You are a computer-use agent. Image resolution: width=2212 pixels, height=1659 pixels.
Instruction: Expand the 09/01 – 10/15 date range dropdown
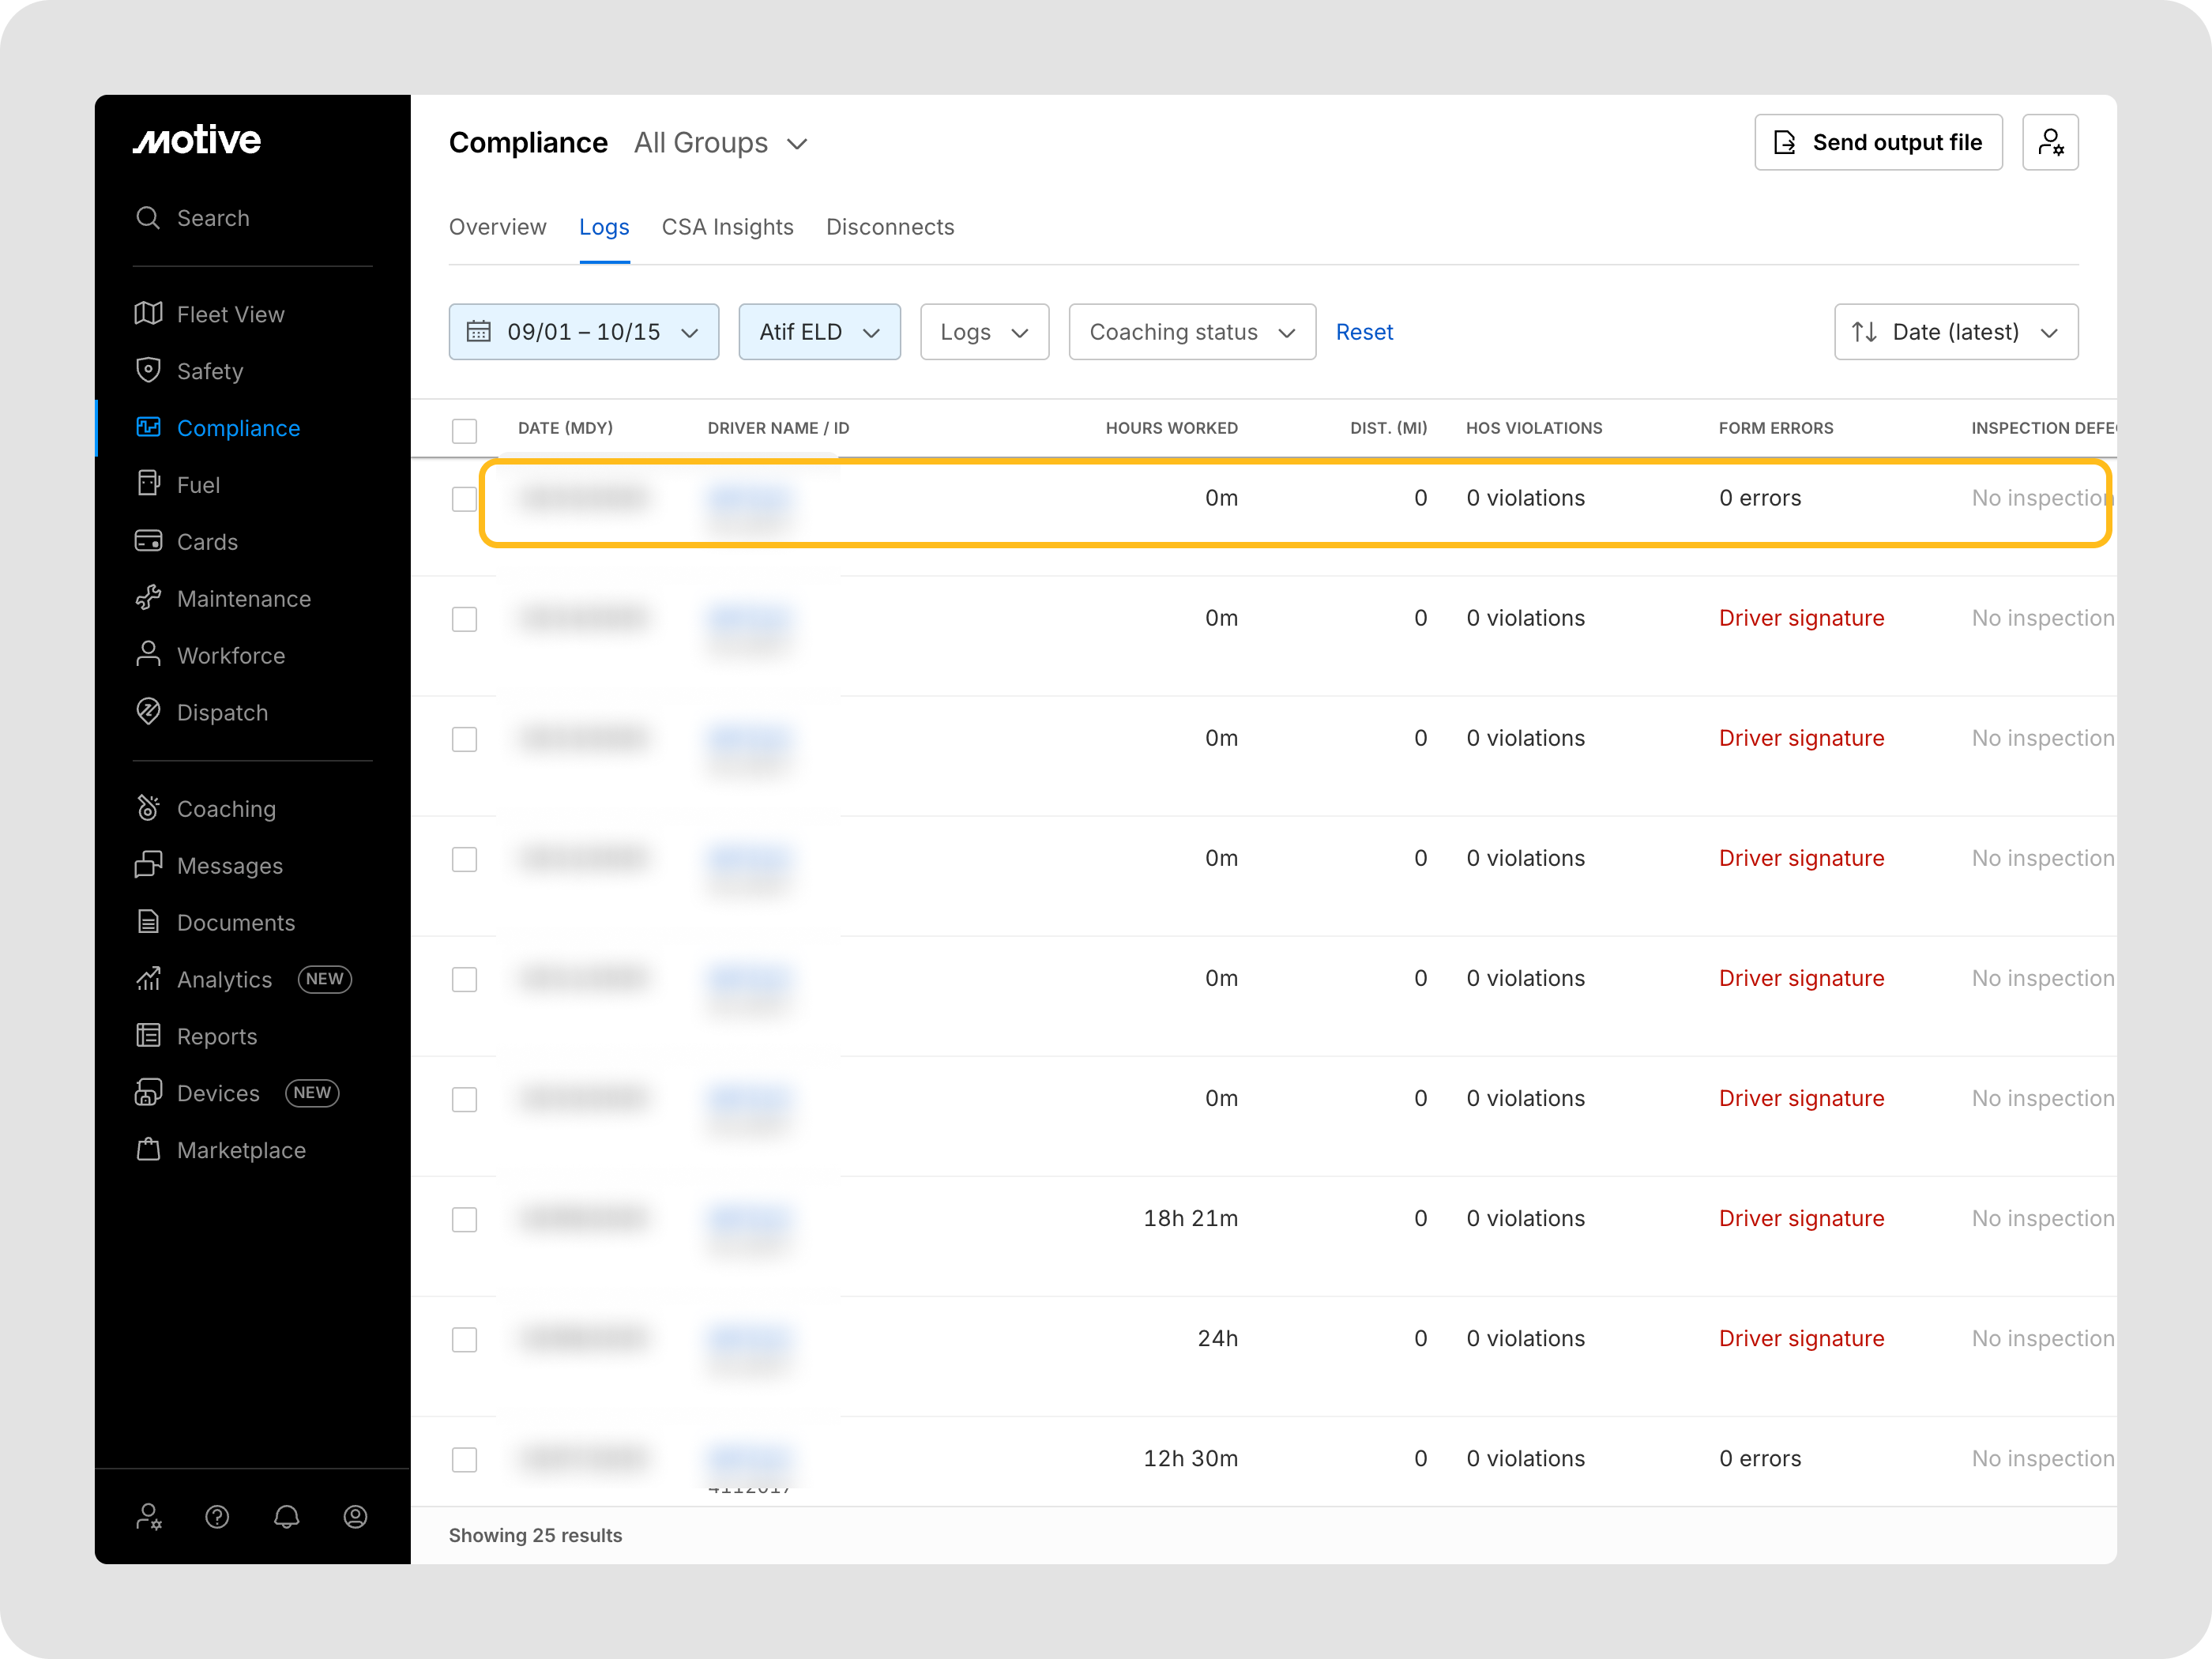point(583,332)
